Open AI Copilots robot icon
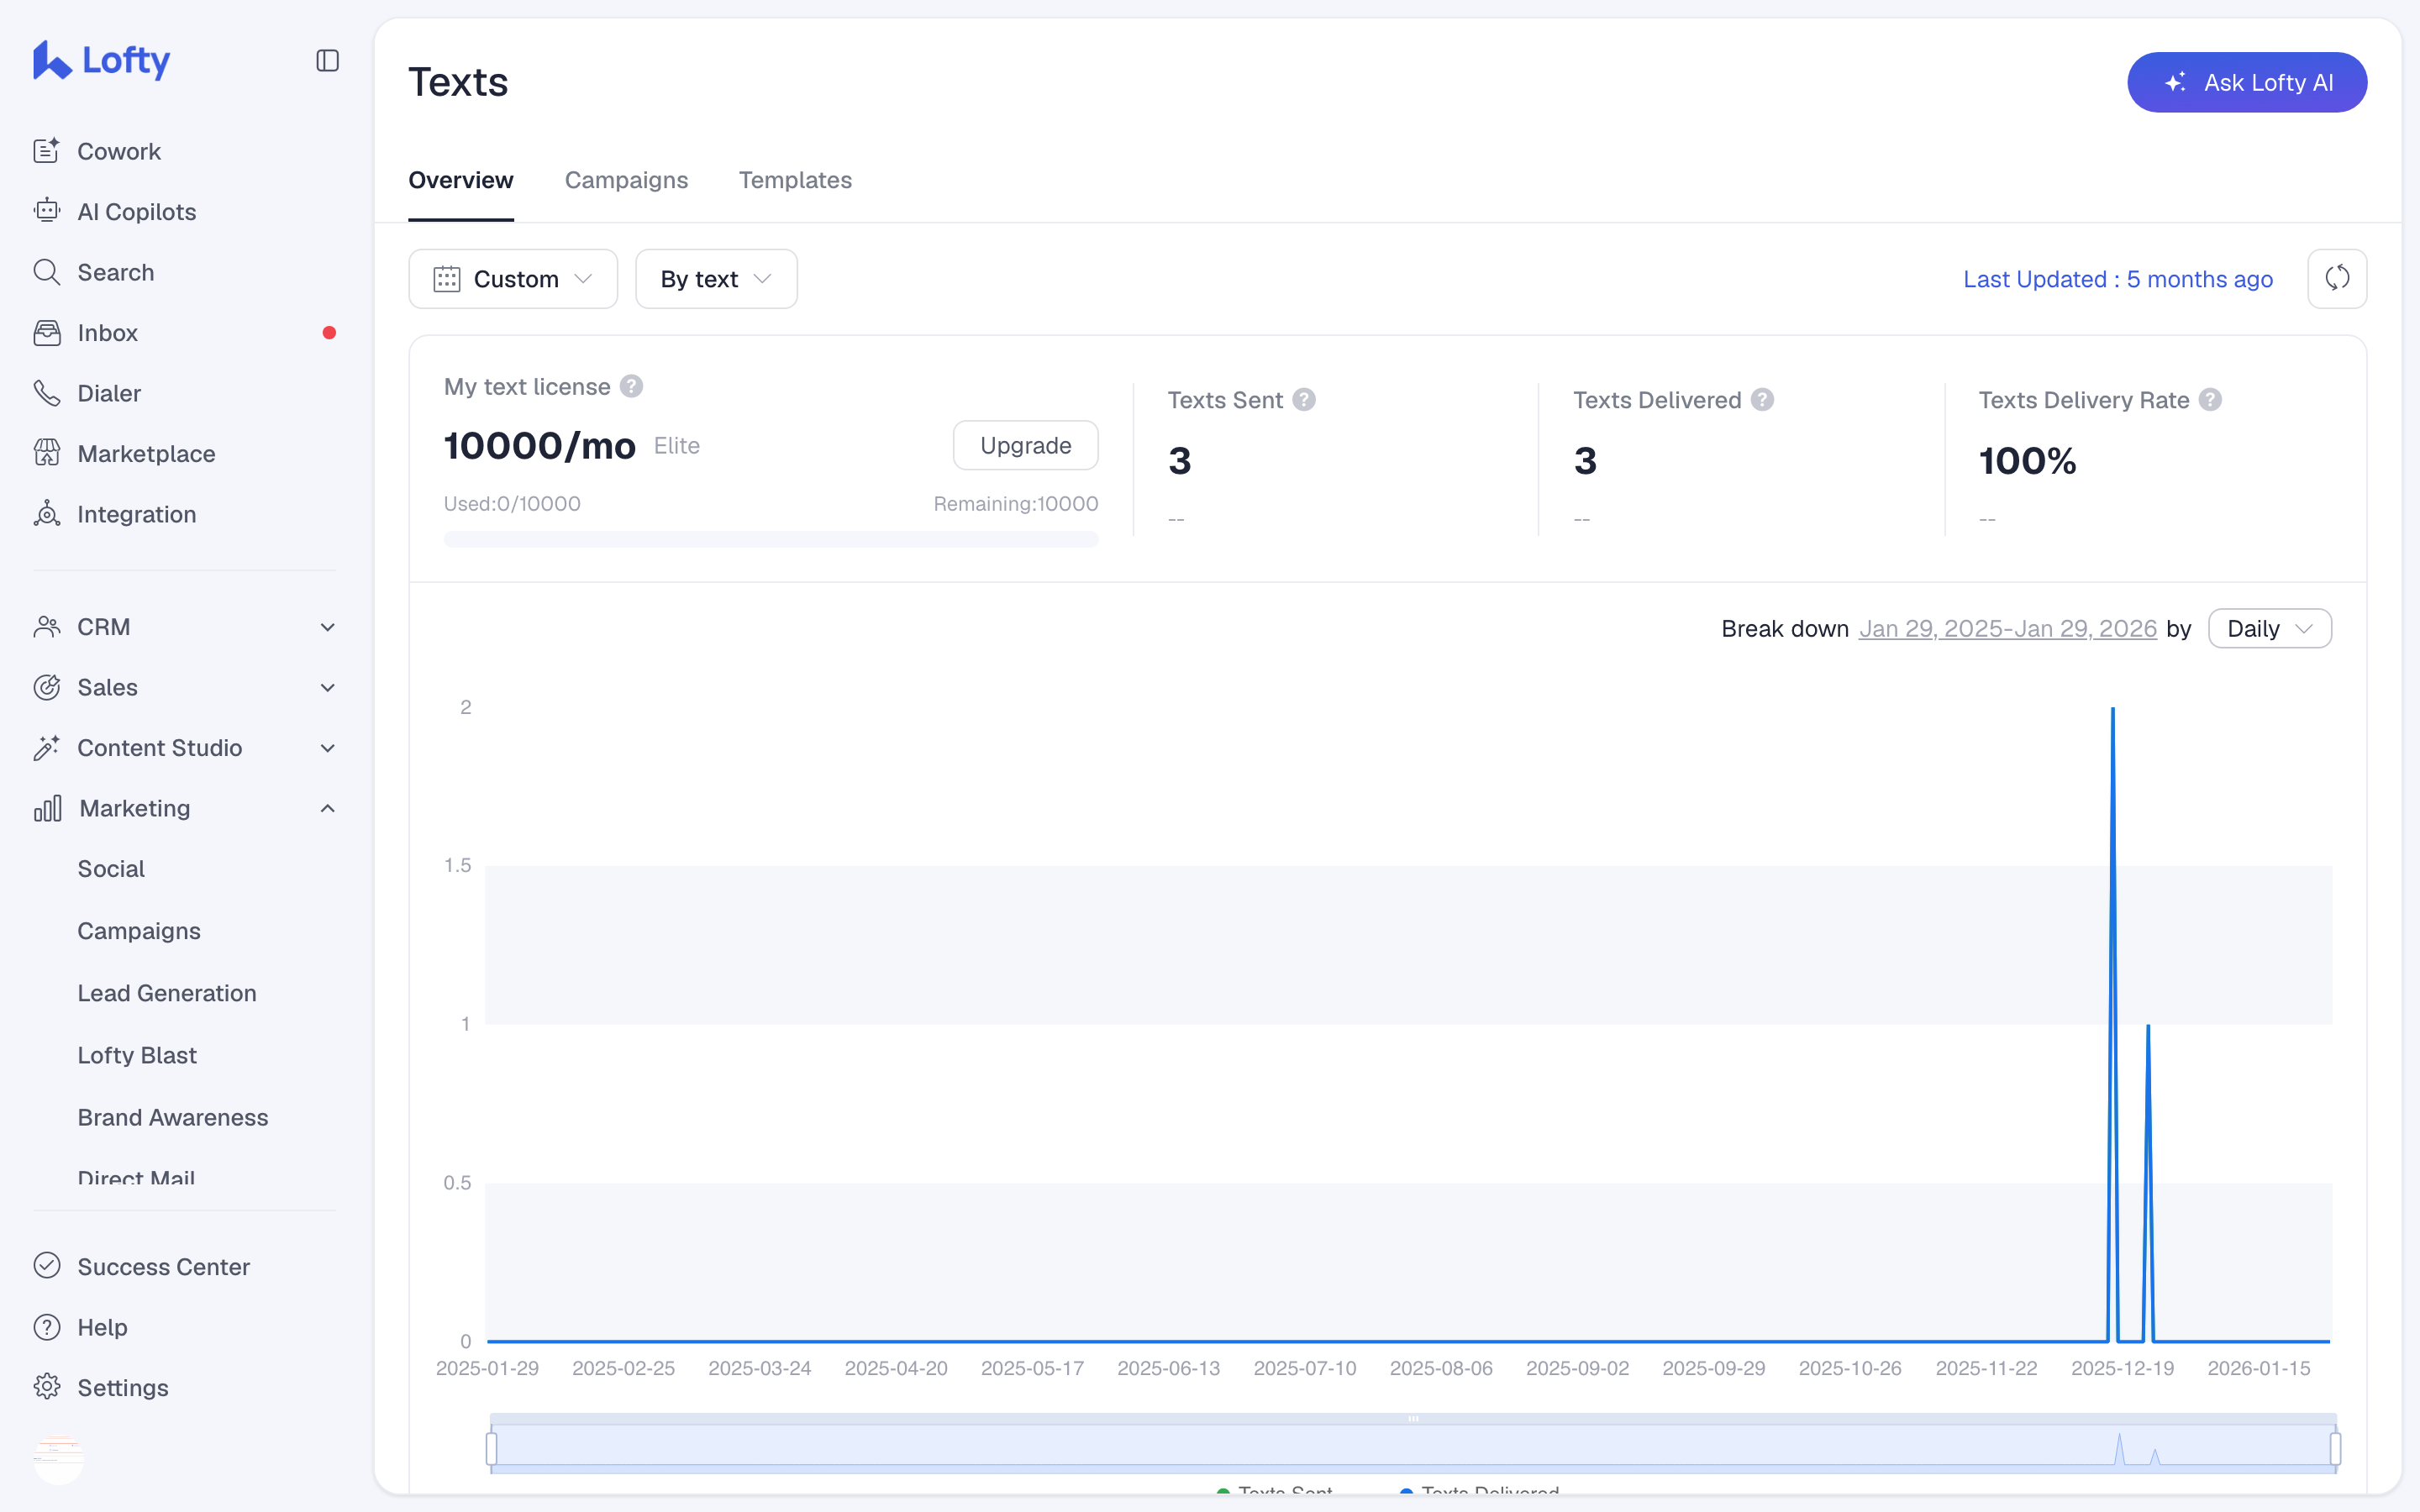The image size is (2420, 1512). 47,211
